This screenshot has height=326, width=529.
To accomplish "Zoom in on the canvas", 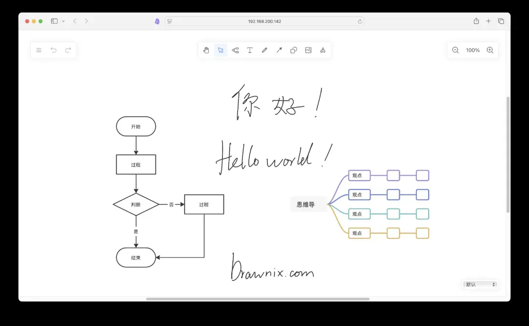I will tap(490, 50).
